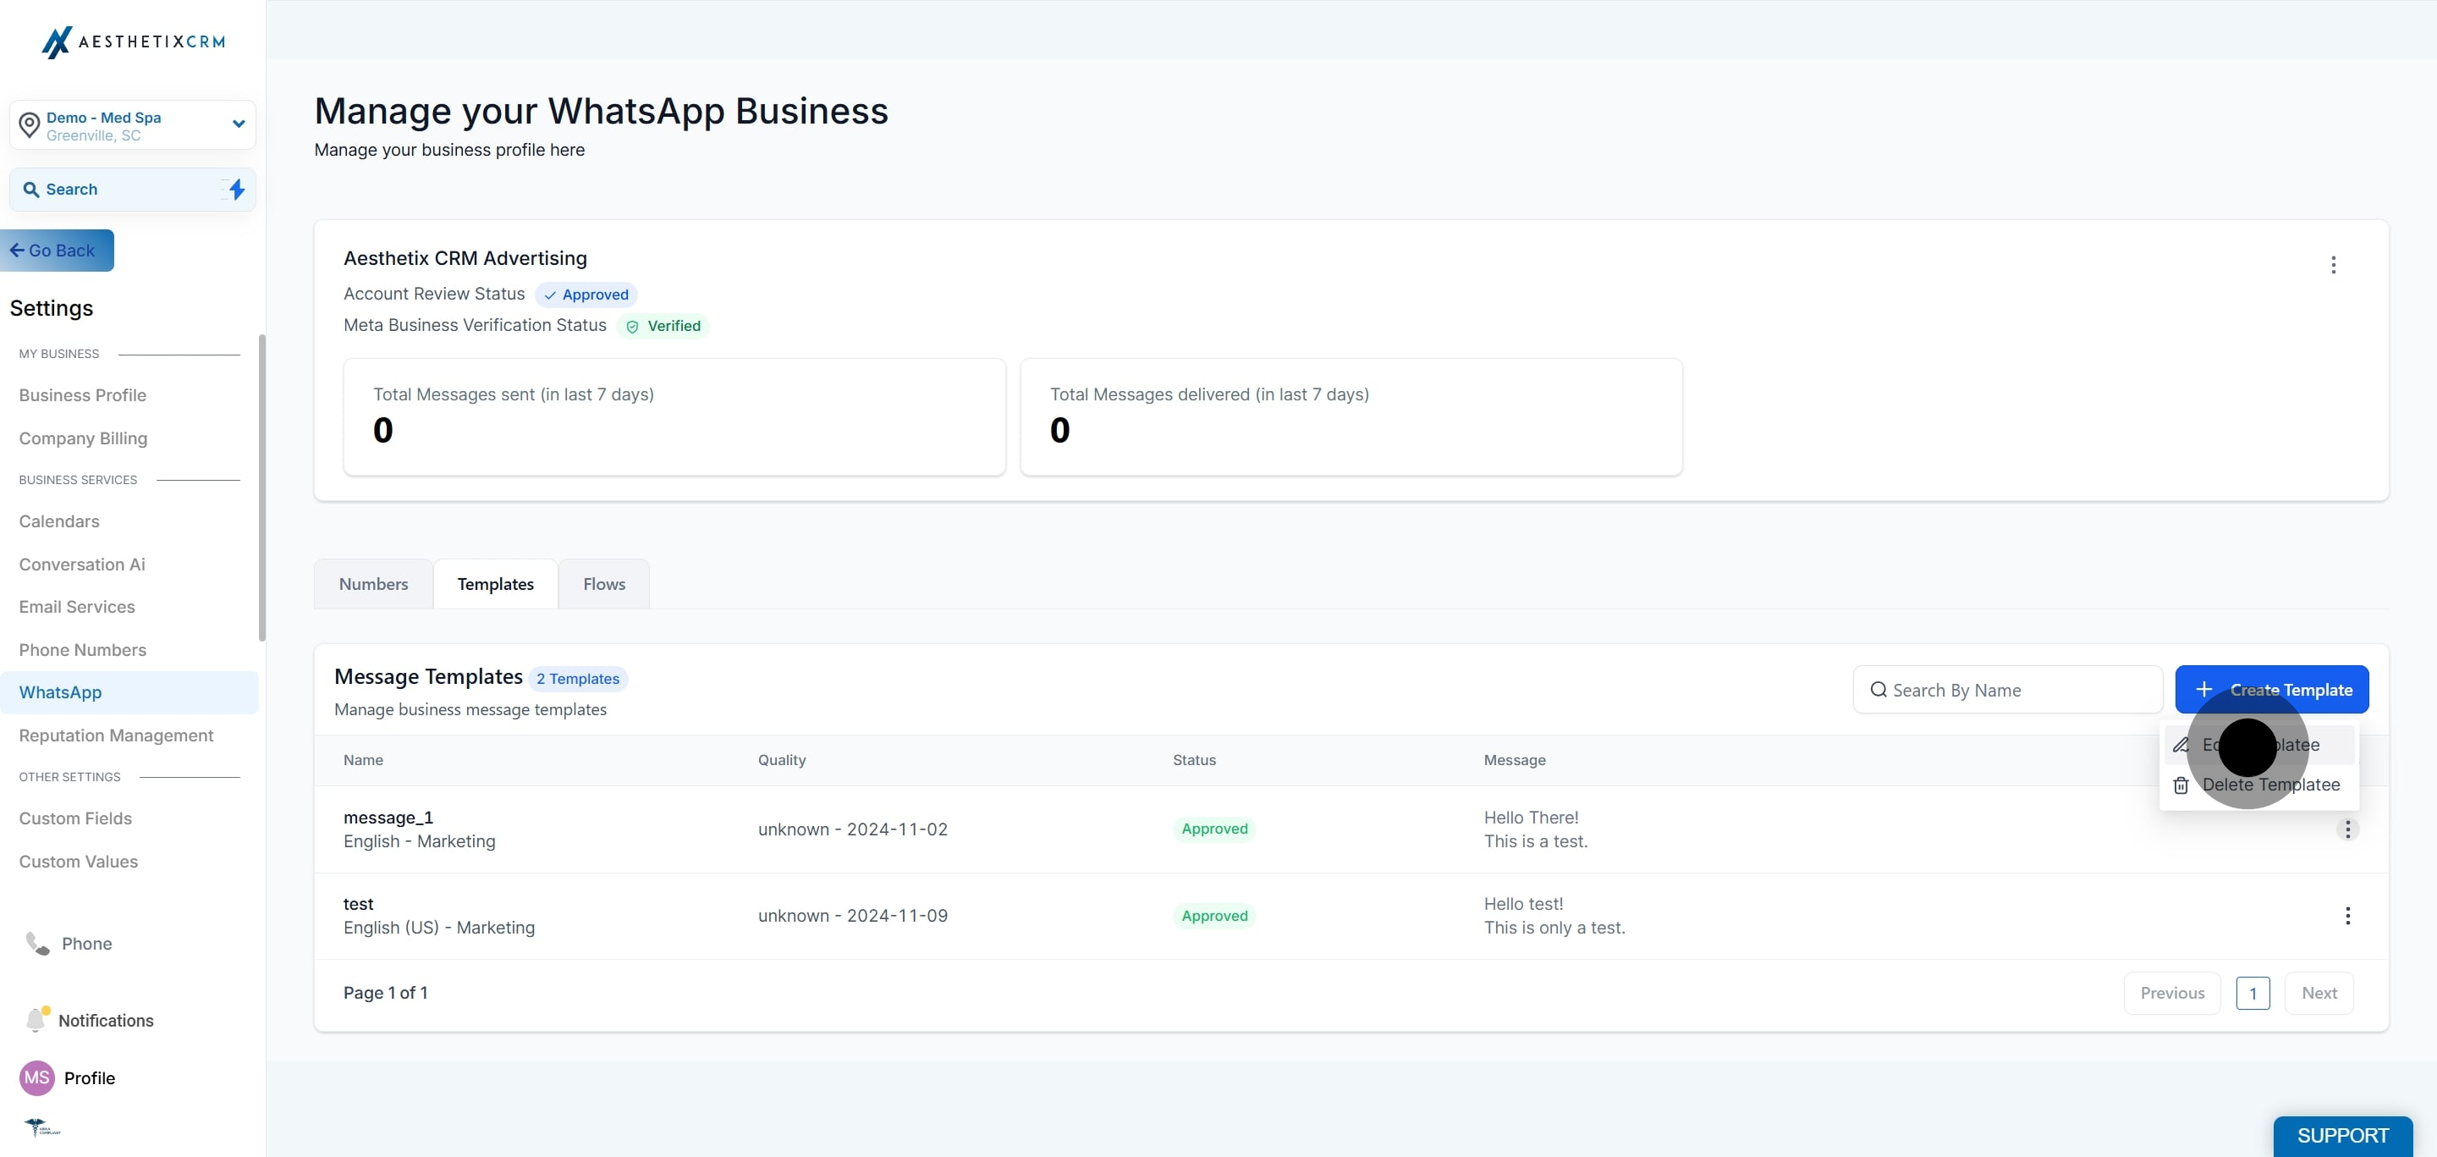The image size is (2437, 1157).
Task: Click the Go Back button
Action: coord(57,251)
